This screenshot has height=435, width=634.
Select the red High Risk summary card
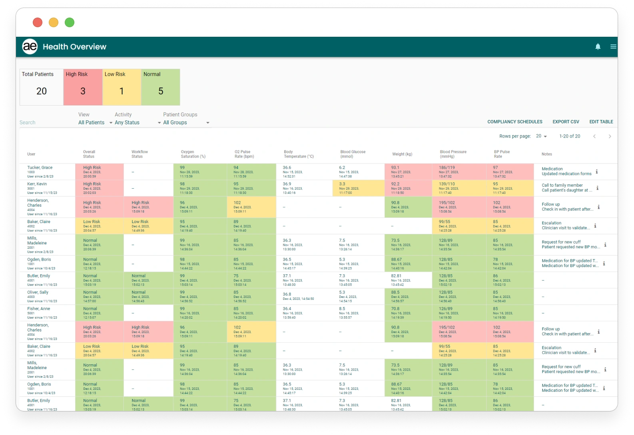tap(83, 87)
